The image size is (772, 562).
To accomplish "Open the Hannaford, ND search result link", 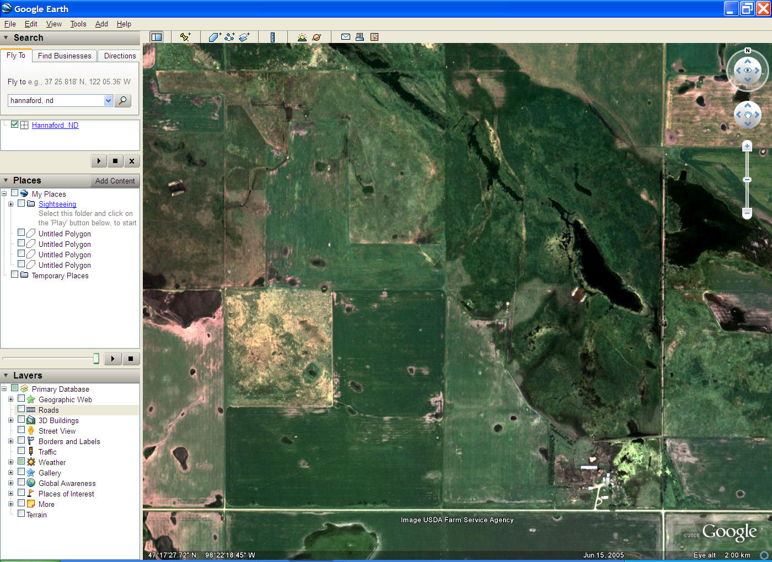I will [x=55, y=125].
